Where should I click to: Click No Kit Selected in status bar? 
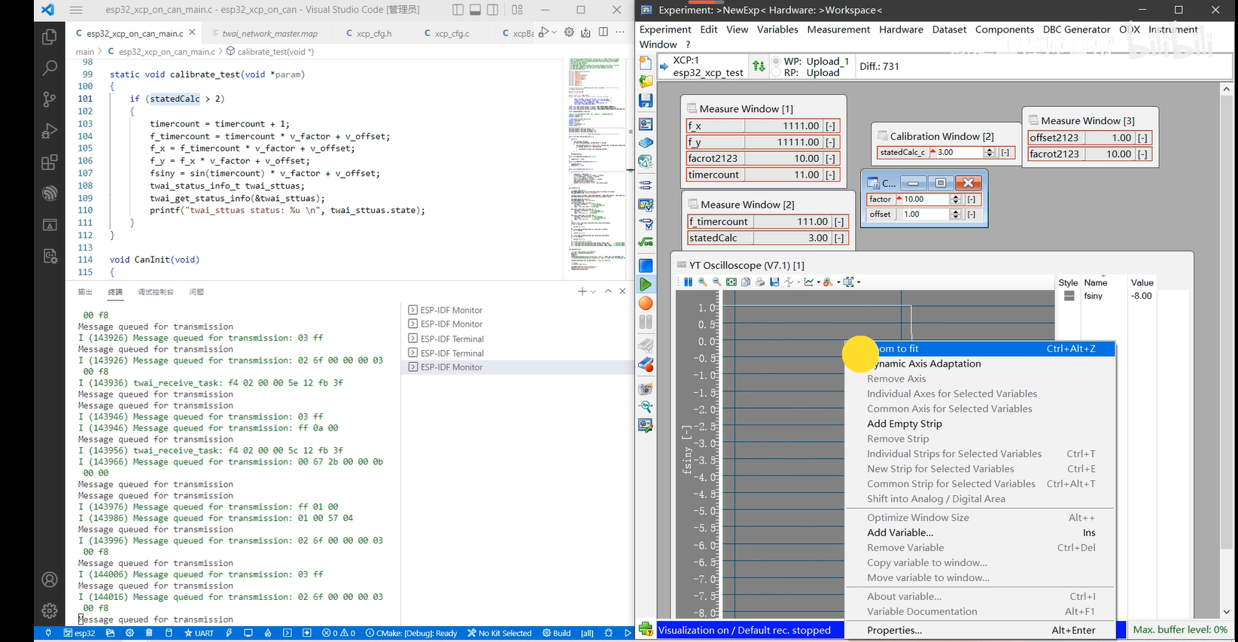[x=499, y=633]
